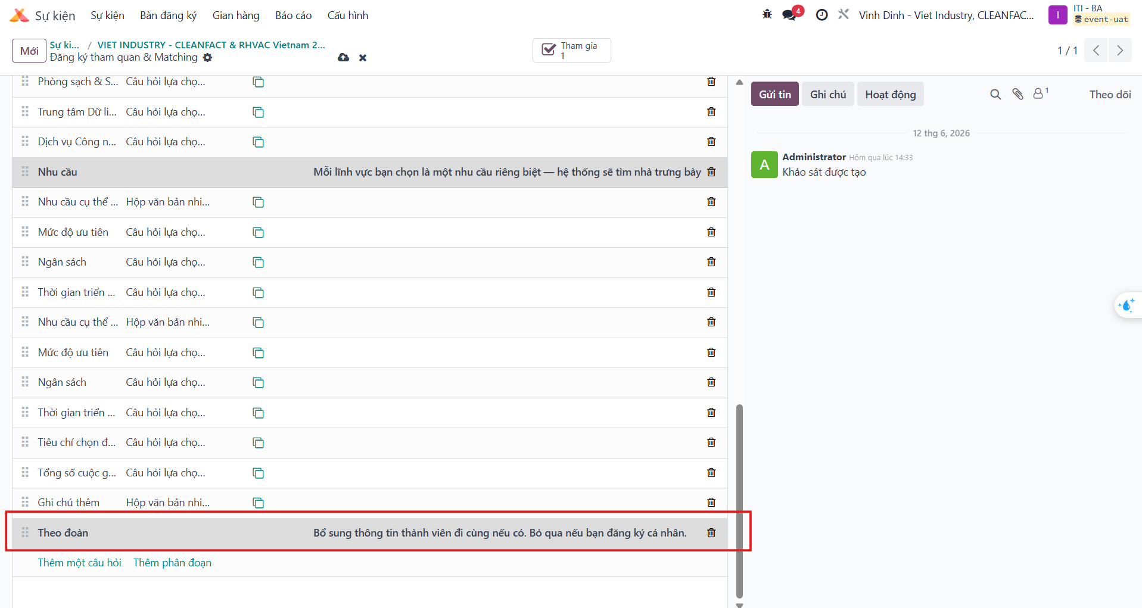Open the Bàn đăng ký menu
Image resolution: width=1142 pixels, height=608 pixels.
coord(168,15)
